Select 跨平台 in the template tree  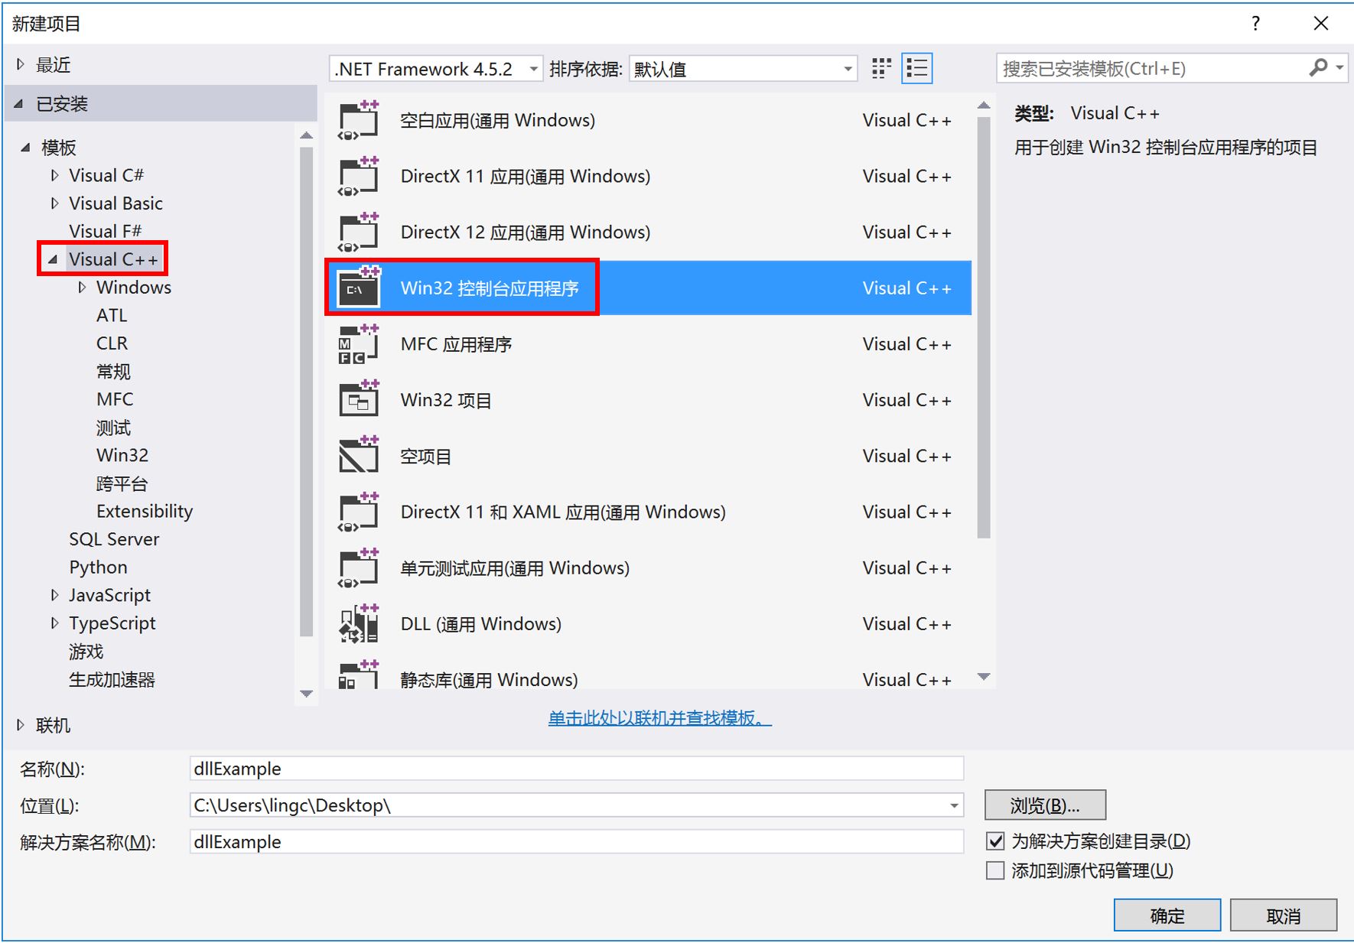[122, 483]
